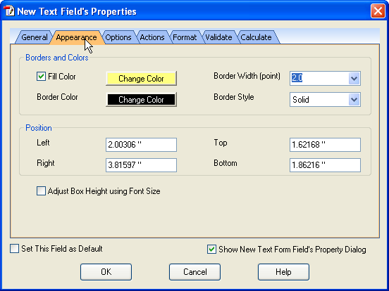The width and height of the screenshot is (389, 291).
Task: Click the Cancel button
Action: (x=194, y=272)
